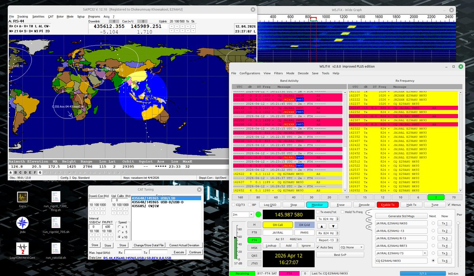
Task: Open the Configurations menu in WSJT-X
Action: 250,73
